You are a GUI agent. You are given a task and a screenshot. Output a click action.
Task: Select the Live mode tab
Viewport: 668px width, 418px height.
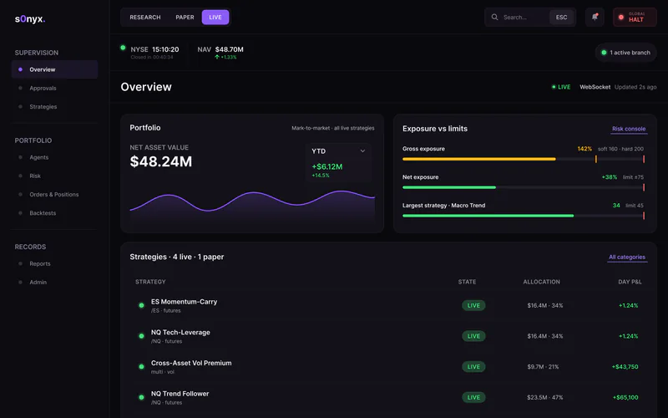[215, 17]
